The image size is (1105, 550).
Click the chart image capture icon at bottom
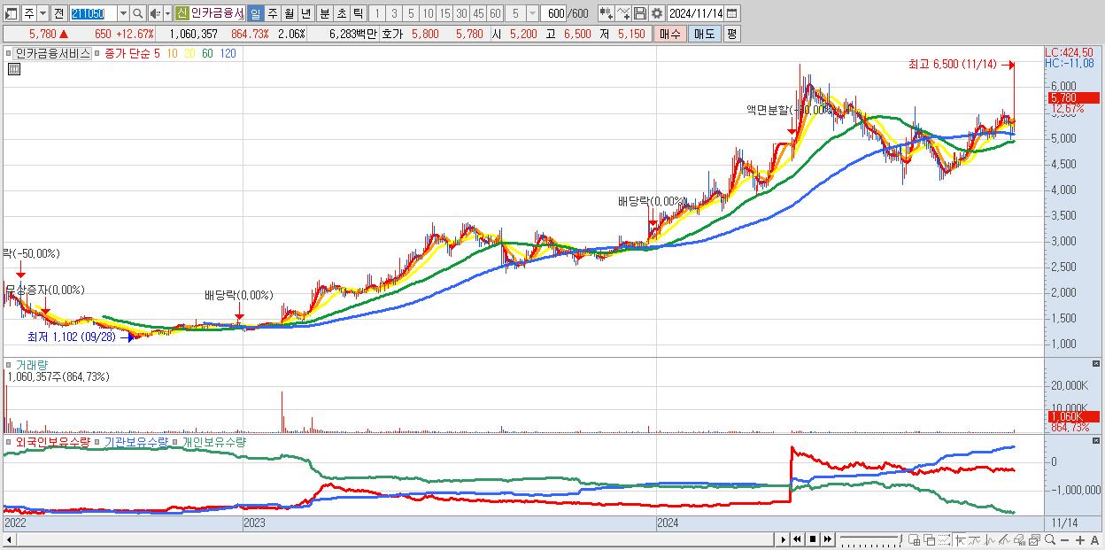pos(1034,539)
